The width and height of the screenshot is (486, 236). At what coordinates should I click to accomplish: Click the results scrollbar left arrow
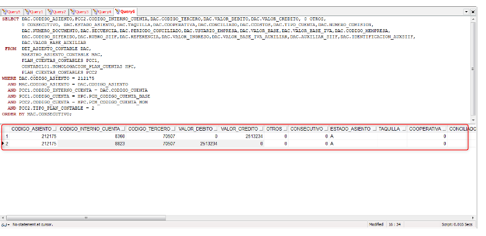(3, 217)
